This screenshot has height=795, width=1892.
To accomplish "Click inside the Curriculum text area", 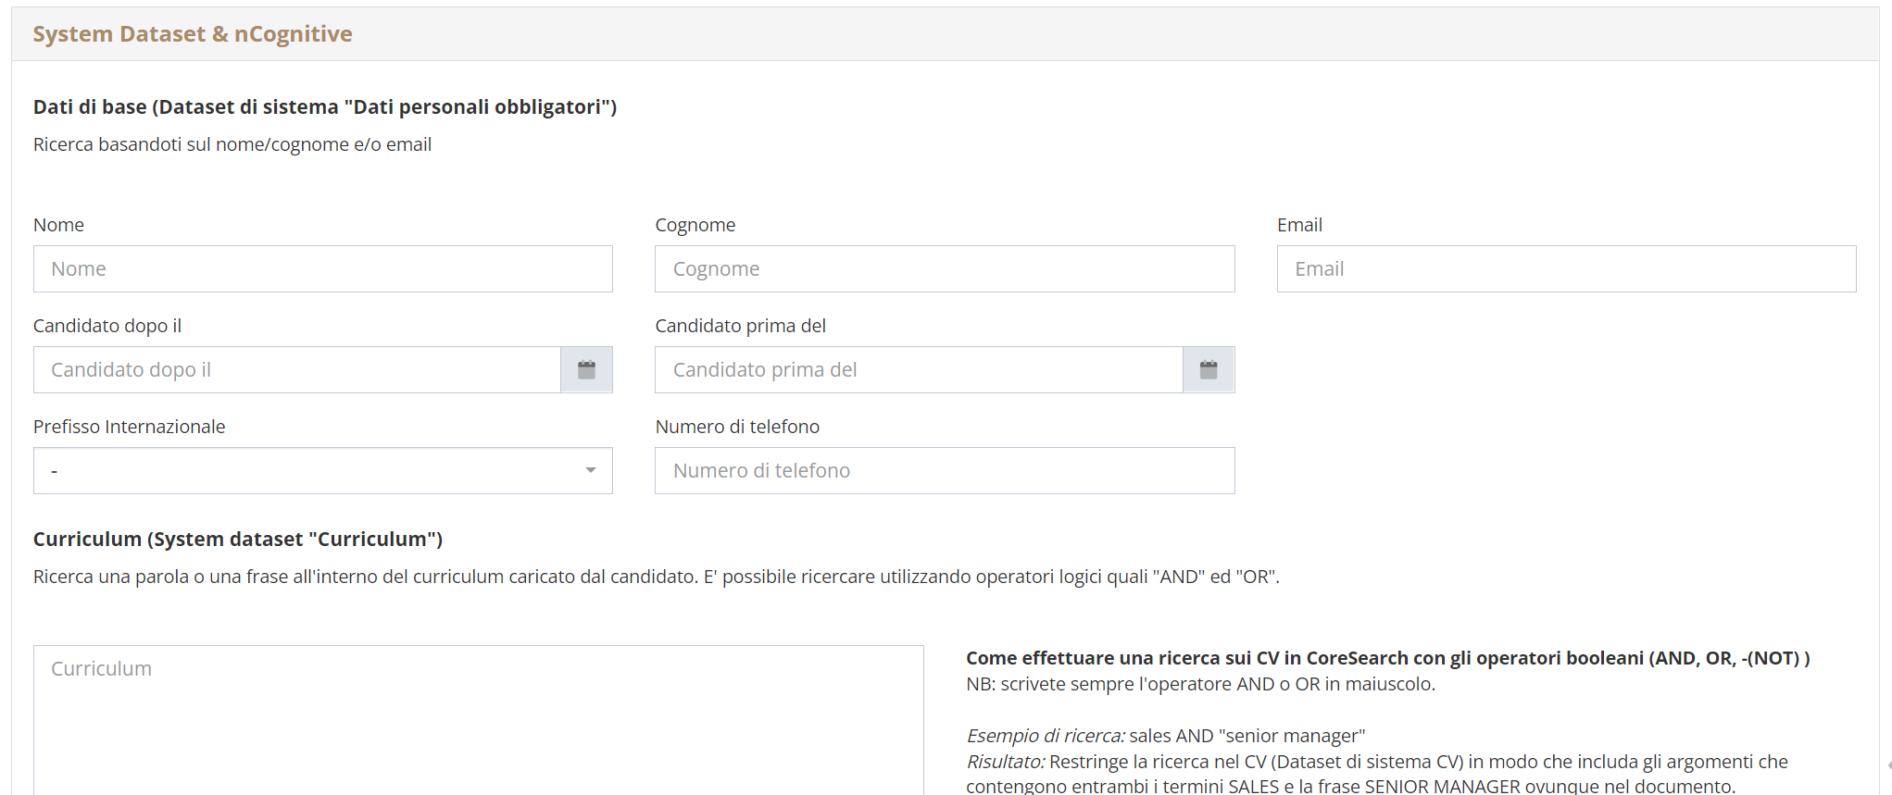I will point(479,720).
